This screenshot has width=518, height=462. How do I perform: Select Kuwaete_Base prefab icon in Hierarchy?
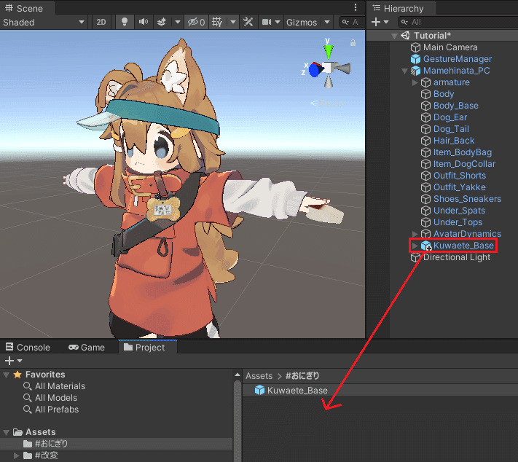coord(425,246)
